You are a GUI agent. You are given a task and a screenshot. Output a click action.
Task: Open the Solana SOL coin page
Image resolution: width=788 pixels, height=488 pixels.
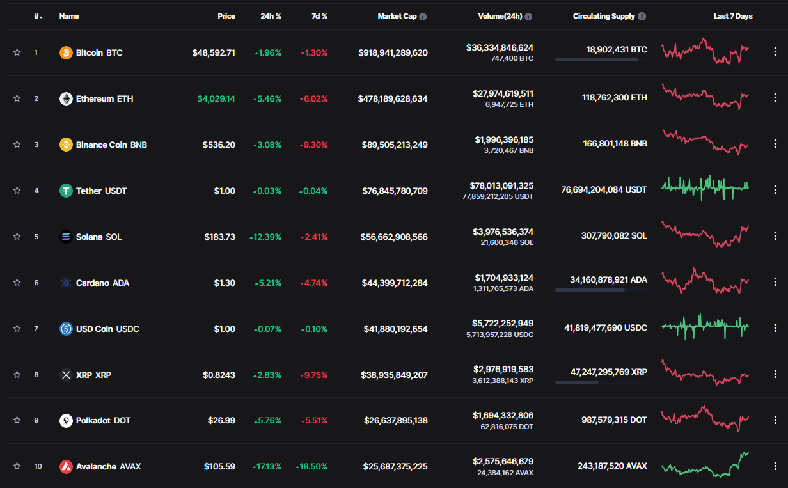[99, 237]
